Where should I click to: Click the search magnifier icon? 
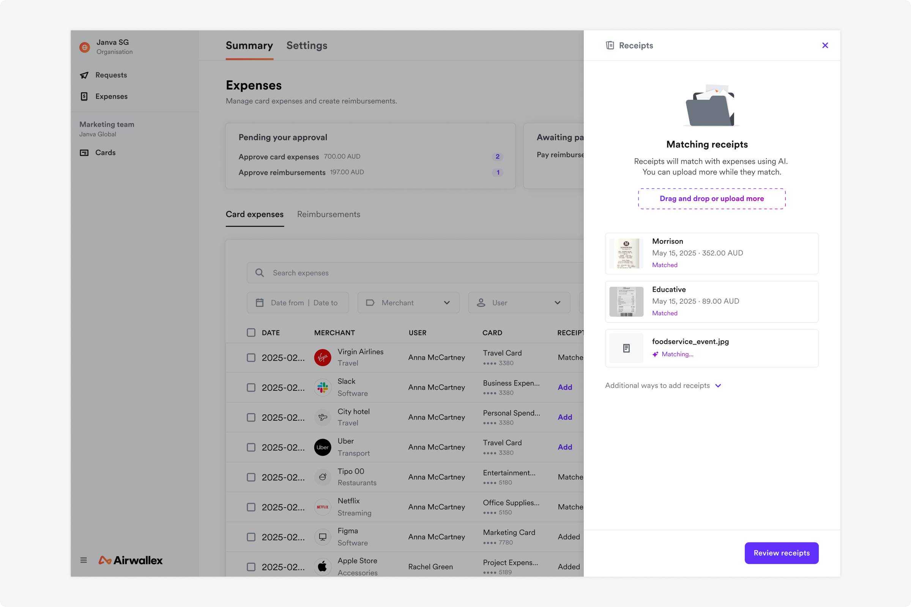[260, 273]
